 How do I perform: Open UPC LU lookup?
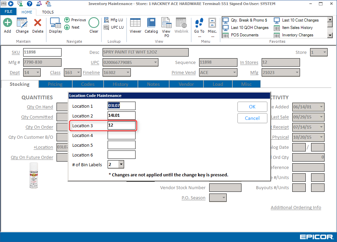(x=113, y=27)
